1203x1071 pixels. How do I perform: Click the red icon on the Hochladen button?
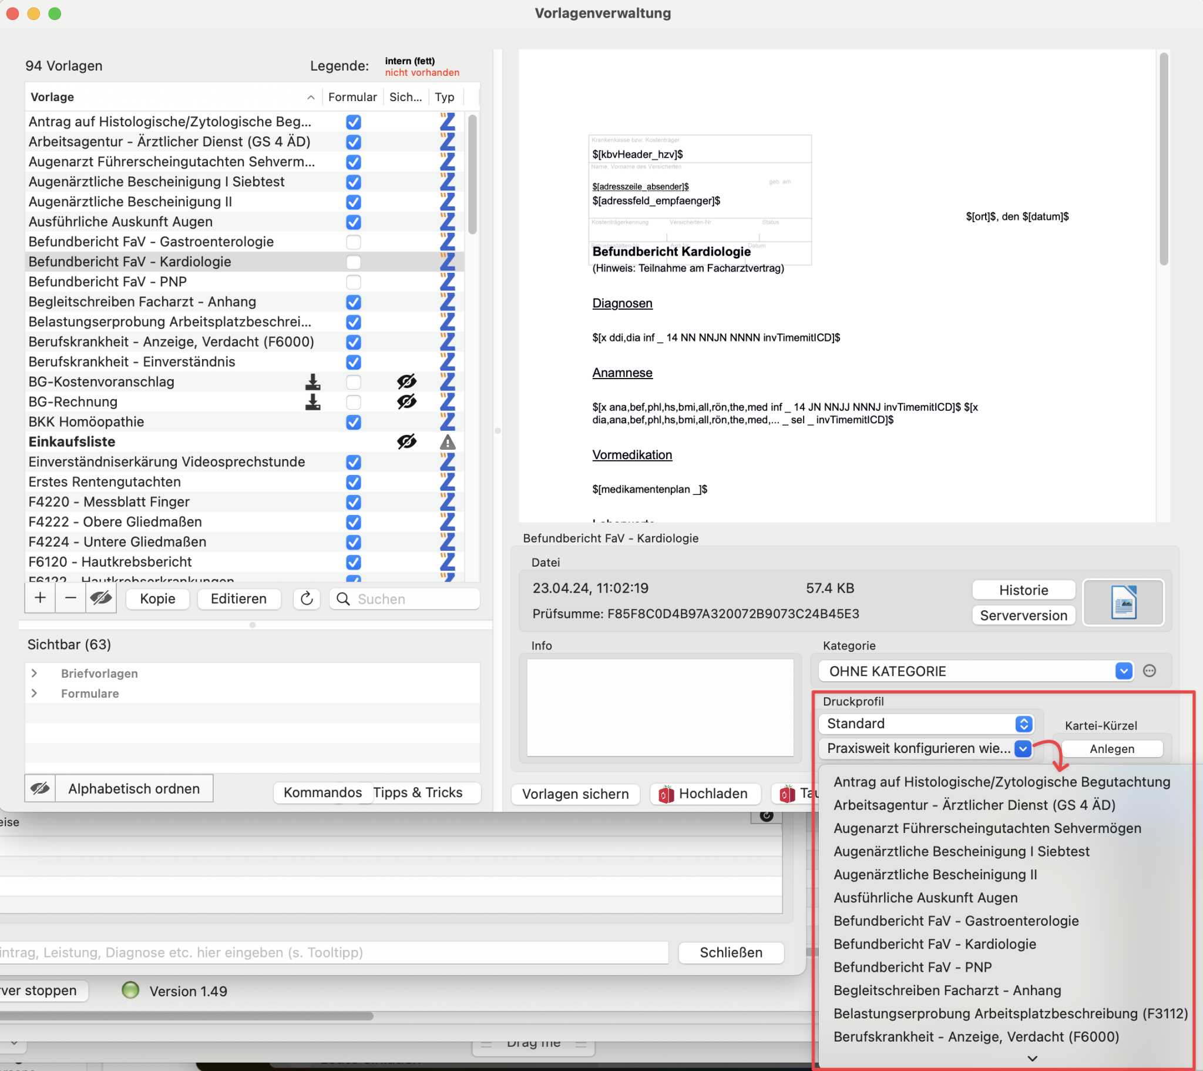pyautogui.click(x=666, y=794)
